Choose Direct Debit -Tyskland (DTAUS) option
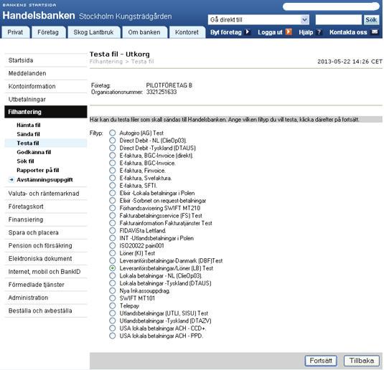 tap(113, 148)
